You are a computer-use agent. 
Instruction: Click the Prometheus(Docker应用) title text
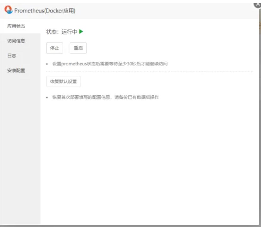tap(45, 11)
